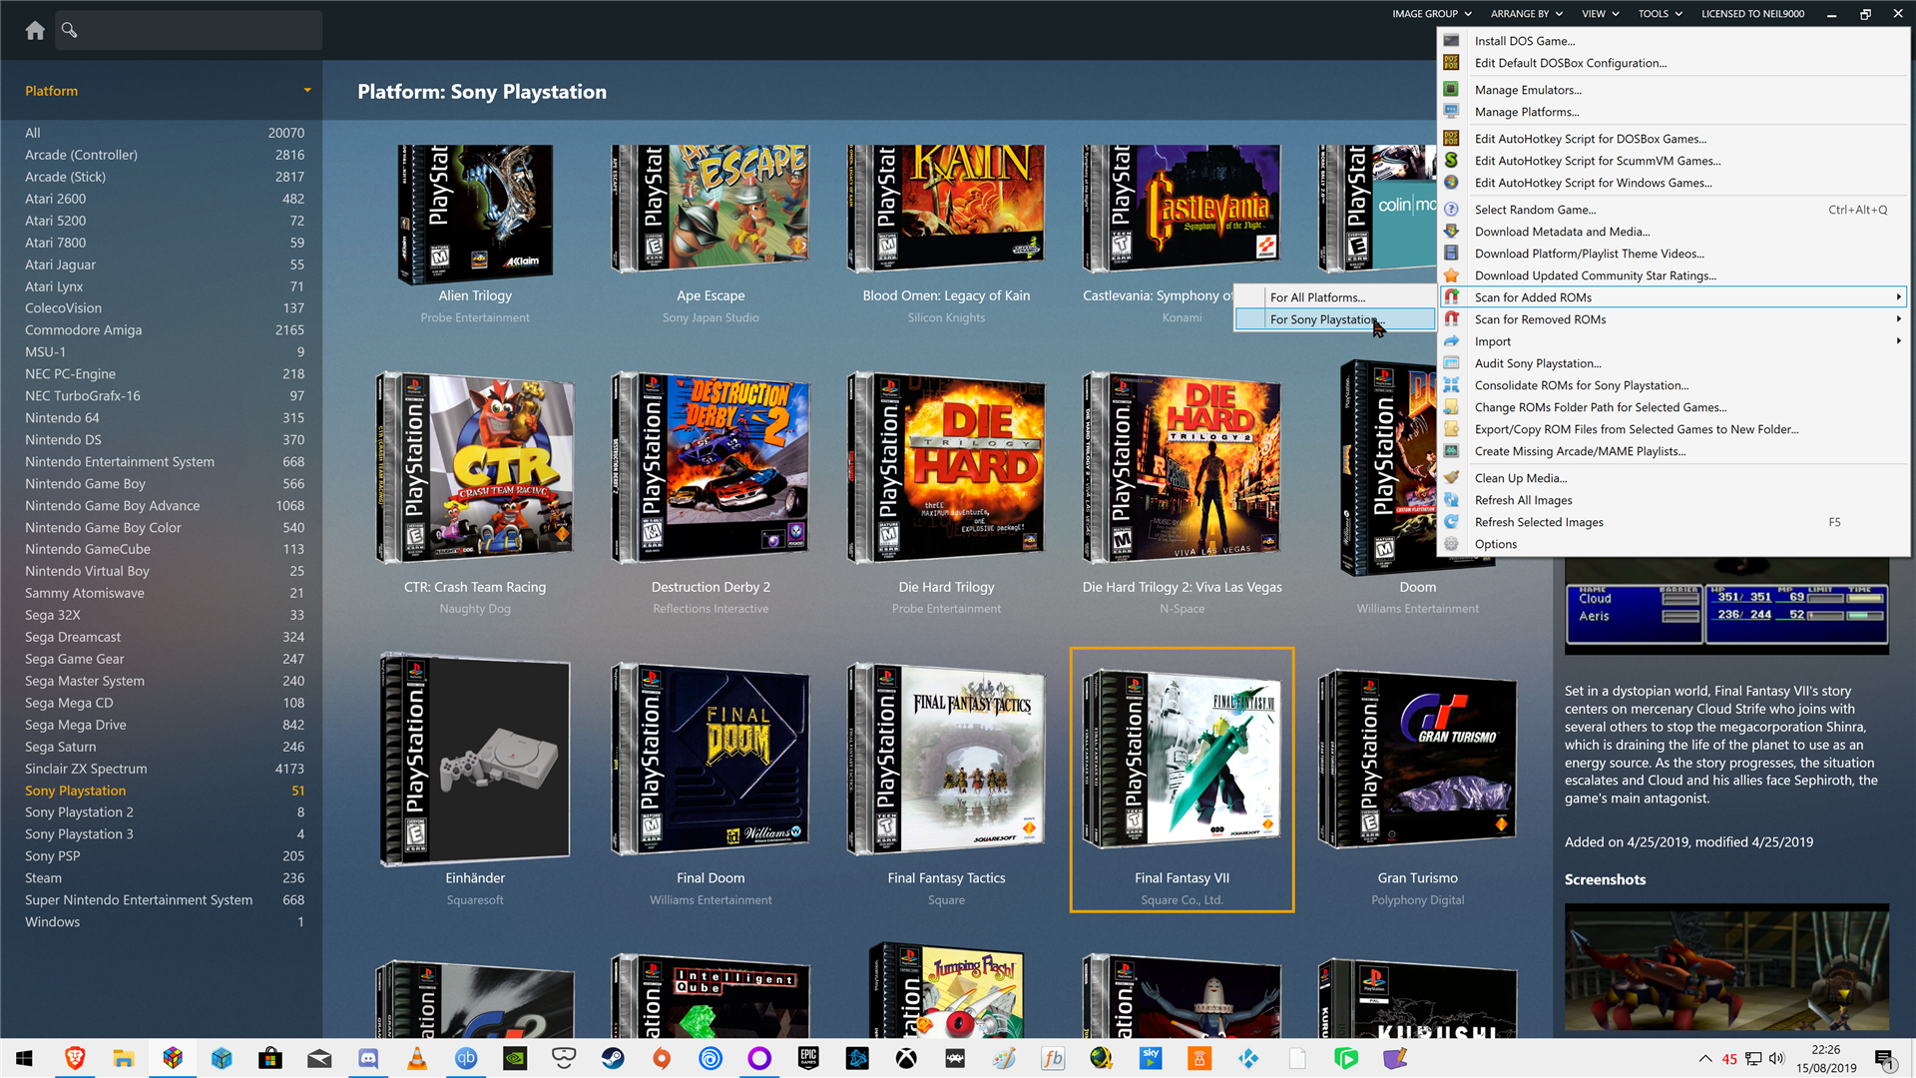Select Refresh All Images menu entry
Viewport: 1916px width, 1078px height.
(1674, 500)
